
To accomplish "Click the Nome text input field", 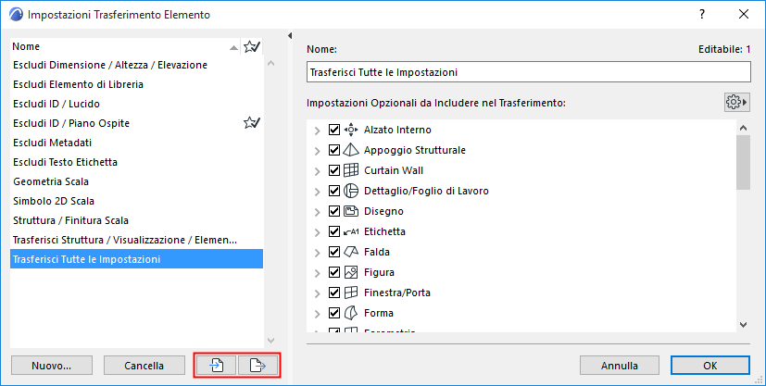I will (528, 72).
